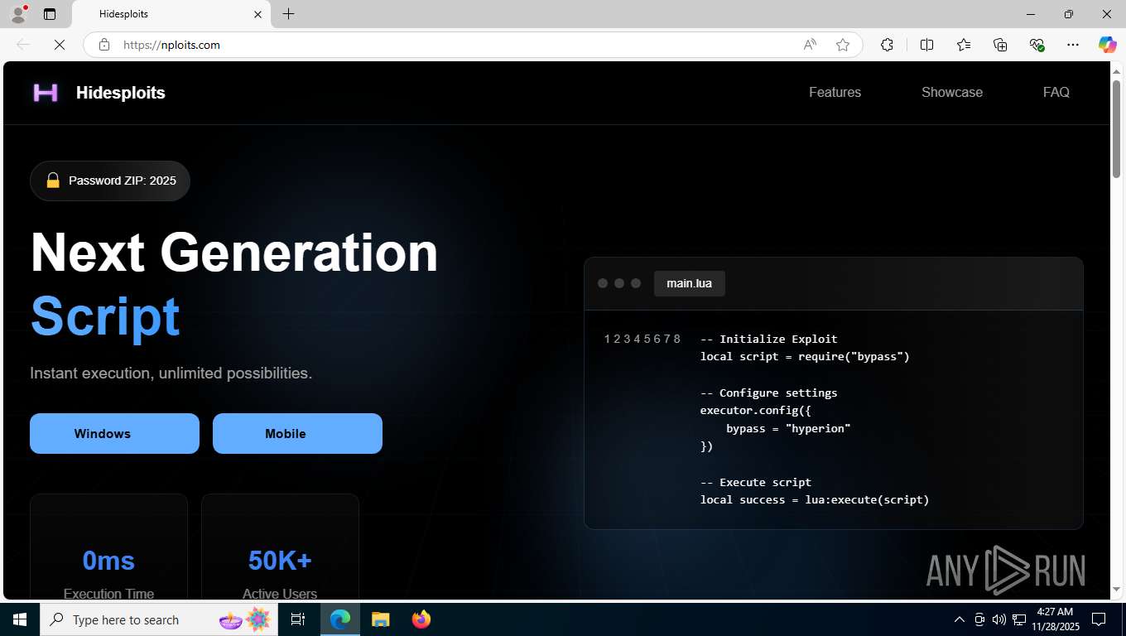1126x636 pixels.
Task: Click the page vertical scrollbar thumb
Action: [1116, 128]
